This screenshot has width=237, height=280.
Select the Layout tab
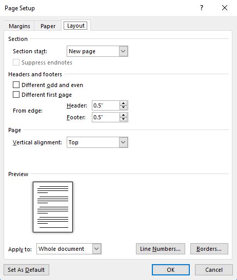[76, 26]
